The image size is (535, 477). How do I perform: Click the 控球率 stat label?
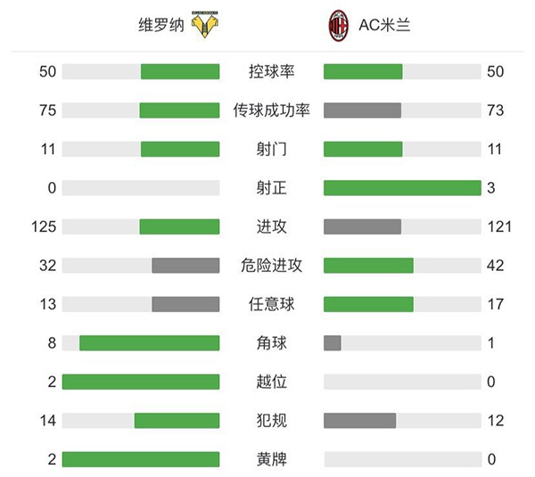pos(271,72)
